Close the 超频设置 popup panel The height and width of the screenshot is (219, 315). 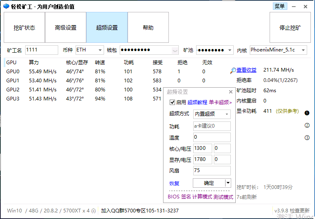(x=231, y=92)
